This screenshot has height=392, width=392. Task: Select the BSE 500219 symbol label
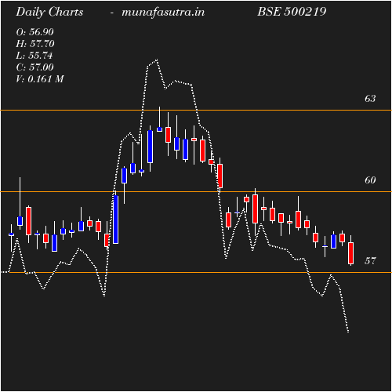[292, 12]
